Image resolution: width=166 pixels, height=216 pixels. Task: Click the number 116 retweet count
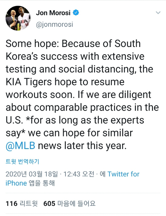pyautogui.click(x=11, y=204)
